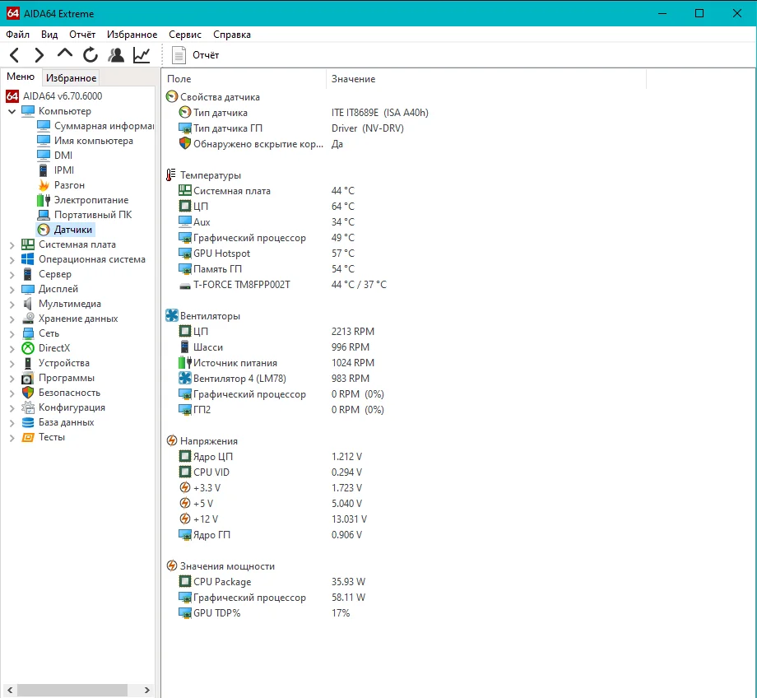757x698 pixels.
Task: Expand the Тесты tree node
Action: pos(12,438)
